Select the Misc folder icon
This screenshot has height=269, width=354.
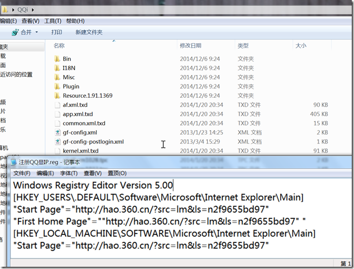[x=57, y=77]
